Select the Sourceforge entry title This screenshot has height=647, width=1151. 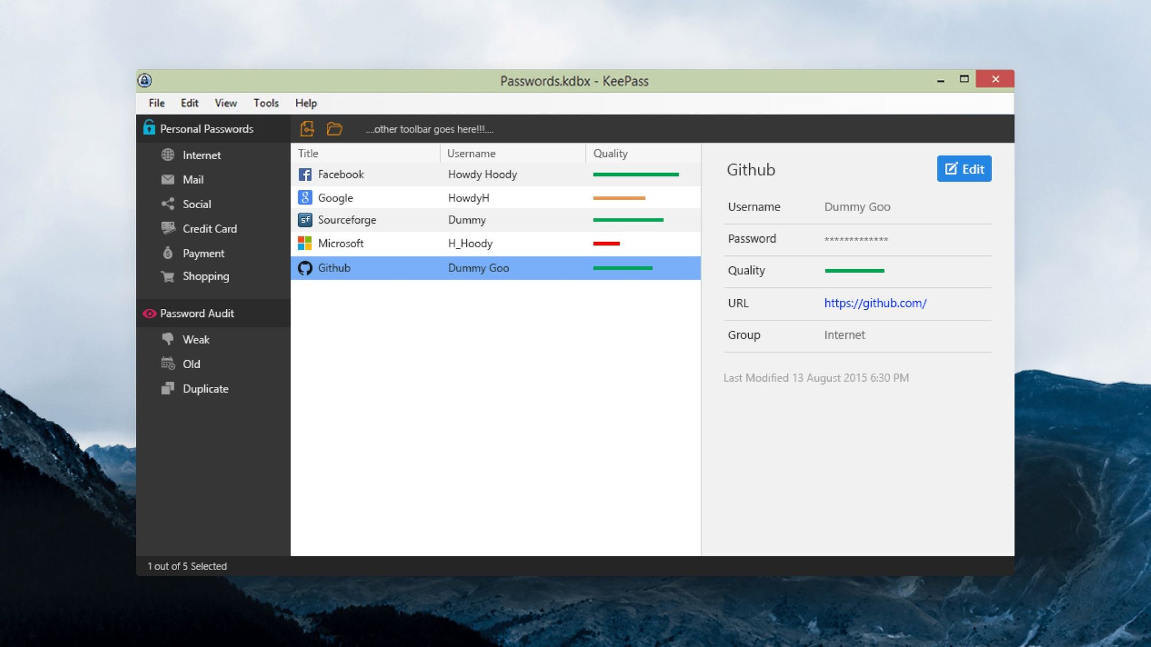pos(347,220)
